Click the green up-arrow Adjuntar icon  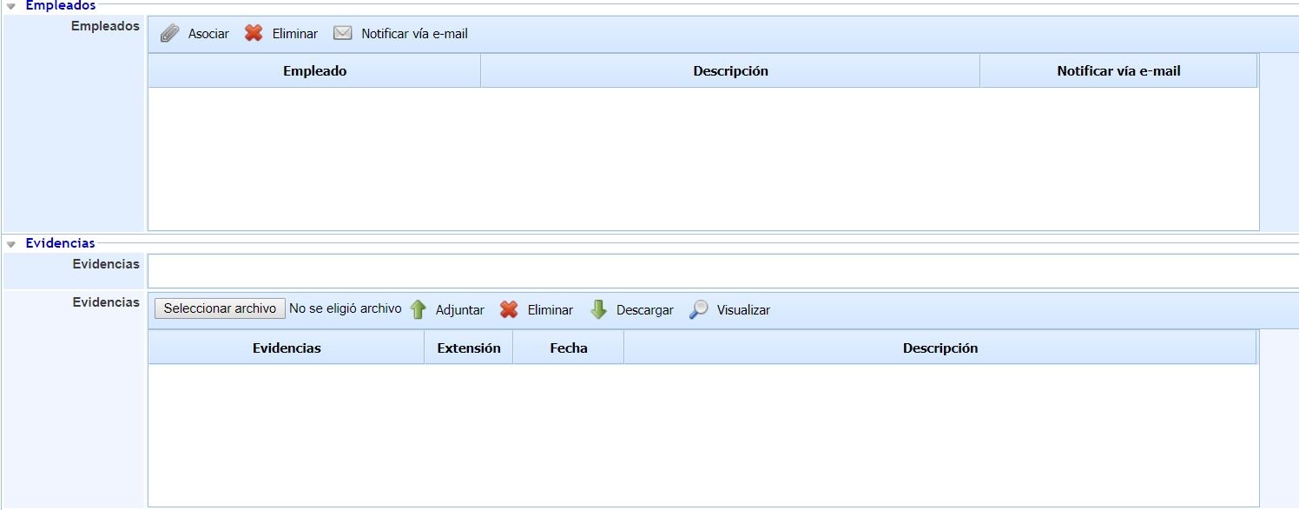[418, 309]
